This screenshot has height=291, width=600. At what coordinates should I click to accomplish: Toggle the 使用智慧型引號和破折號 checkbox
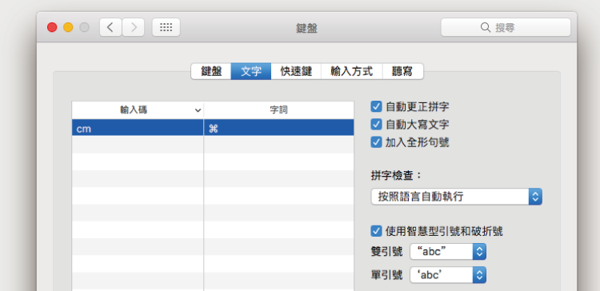377,231
